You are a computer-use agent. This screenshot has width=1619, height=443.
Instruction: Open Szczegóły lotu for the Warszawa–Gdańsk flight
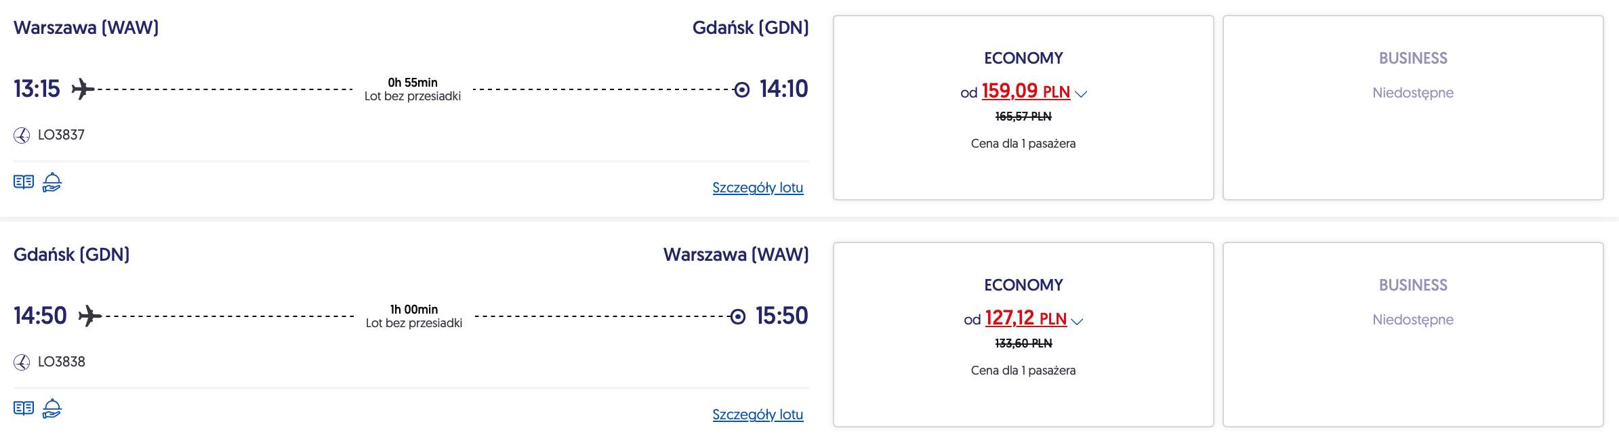[x=758, y=188]
